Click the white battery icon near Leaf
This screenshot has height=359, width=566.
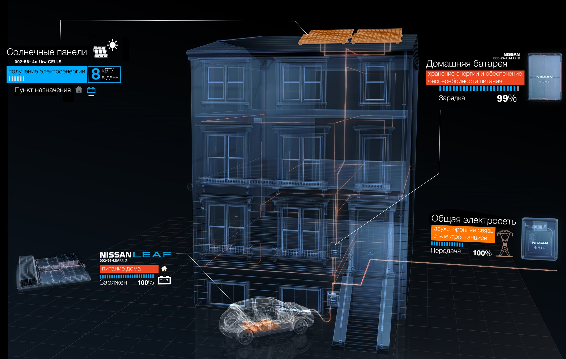(164, 280)
